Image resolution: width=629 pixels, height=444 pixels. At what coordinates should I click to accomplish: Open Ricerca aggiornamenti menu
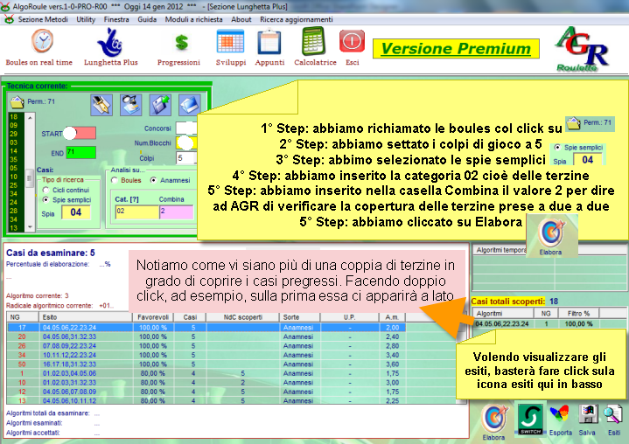pos(297,19)
